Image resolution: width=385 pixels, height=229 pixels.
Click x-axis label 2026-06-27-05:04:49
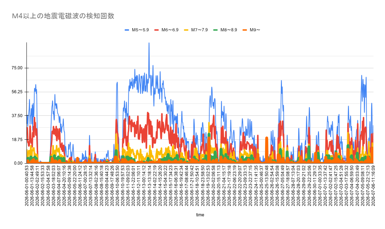pyautogui.click(x=282, y=186)
